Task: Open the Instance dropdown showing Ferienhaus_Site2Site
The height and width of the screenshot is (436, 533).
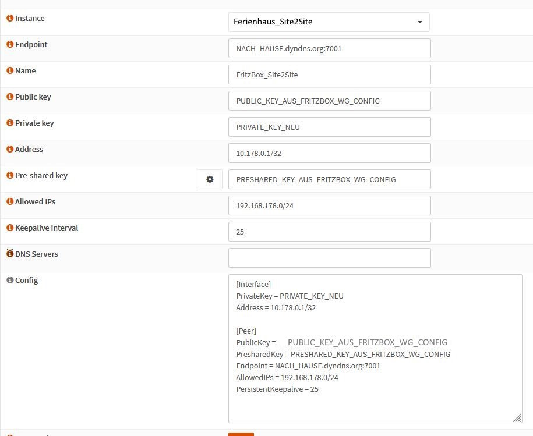Action: click(x=329, y=22)
